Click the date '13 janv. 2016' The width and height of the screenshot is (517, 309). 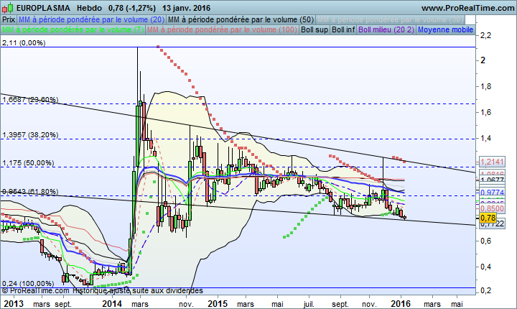pos(186,8)
